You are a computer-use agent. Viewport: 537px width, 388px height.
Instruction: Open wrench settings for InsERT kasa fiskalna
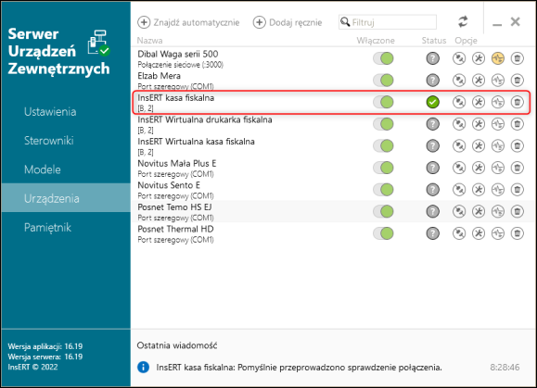pyautogui.click(x=479, y=102)
